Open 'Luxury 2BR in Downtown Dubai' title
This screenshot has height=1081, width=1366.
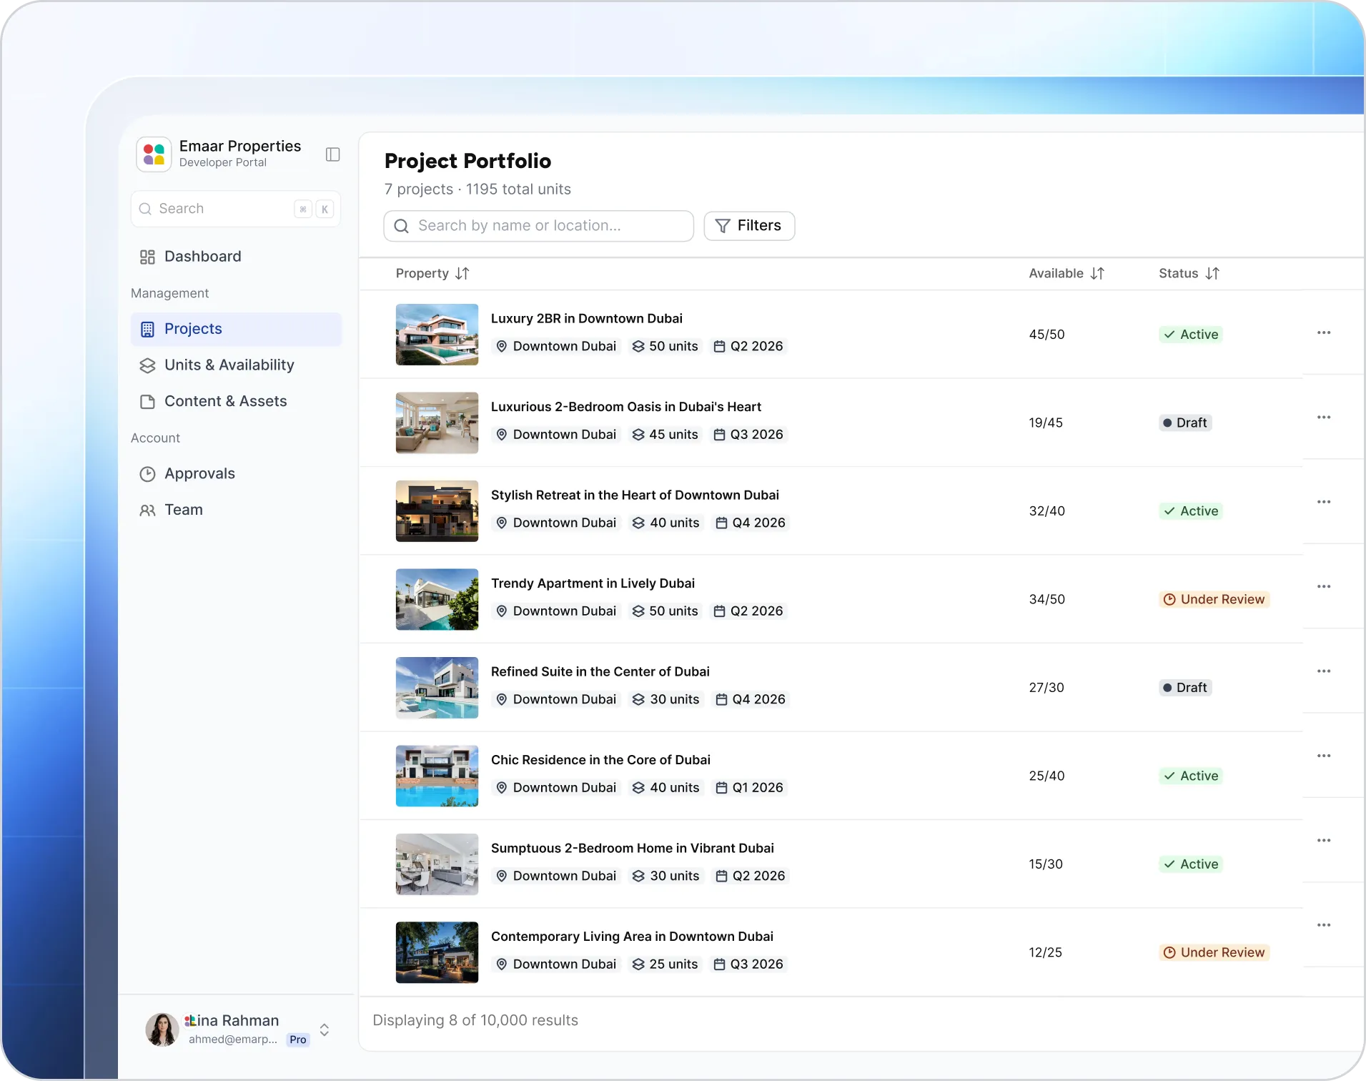pos(586,319)
